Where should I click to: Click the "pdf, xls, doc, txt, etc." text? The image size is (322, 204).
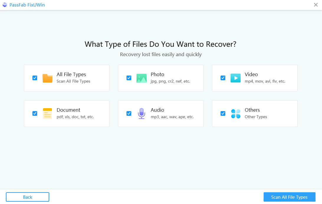(x=75, y=117)
